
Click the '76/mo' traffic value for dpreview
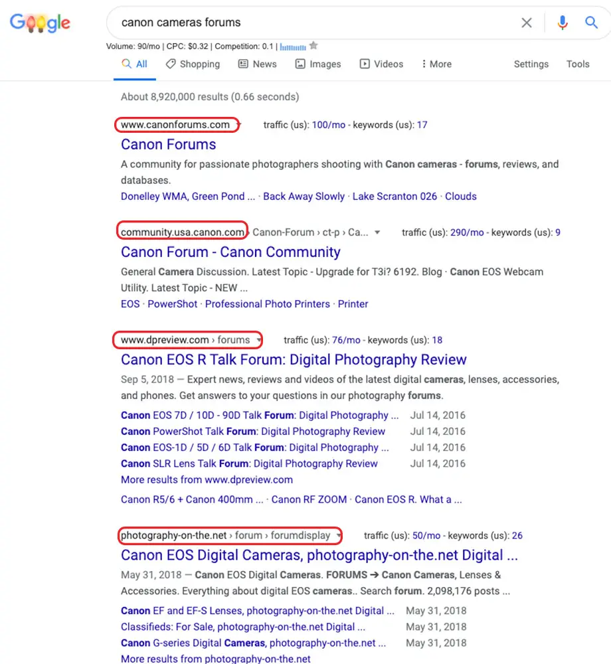[347, 340]
